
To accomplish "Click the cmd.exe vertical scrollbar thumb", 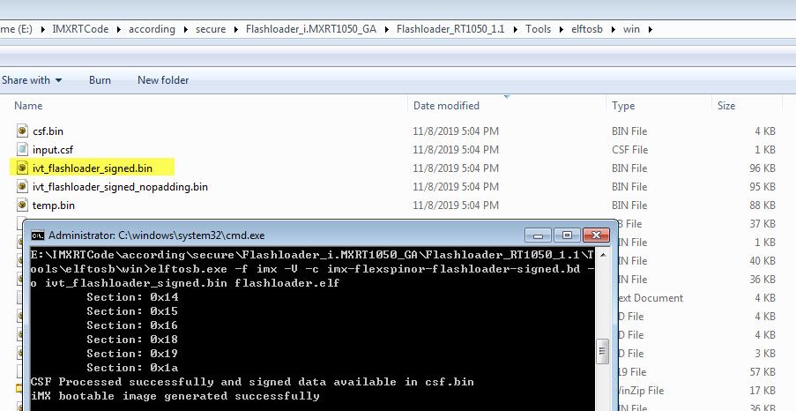I will tap(603, 352).
